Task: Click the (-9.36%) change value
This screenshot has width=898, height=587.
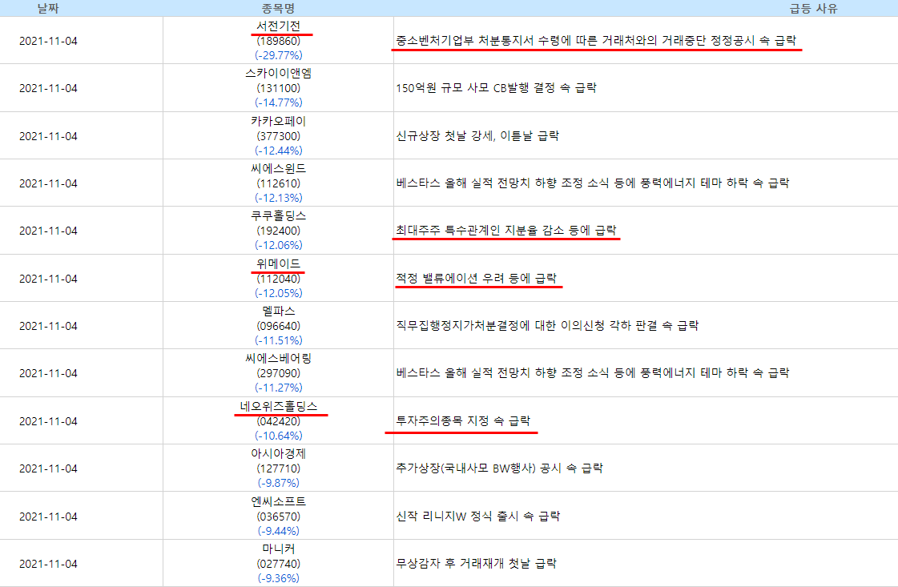Action: 278,578
